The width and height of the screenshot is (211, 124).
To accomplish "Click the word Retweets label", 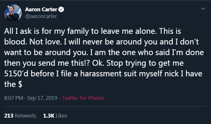I will tap(25, 116).
